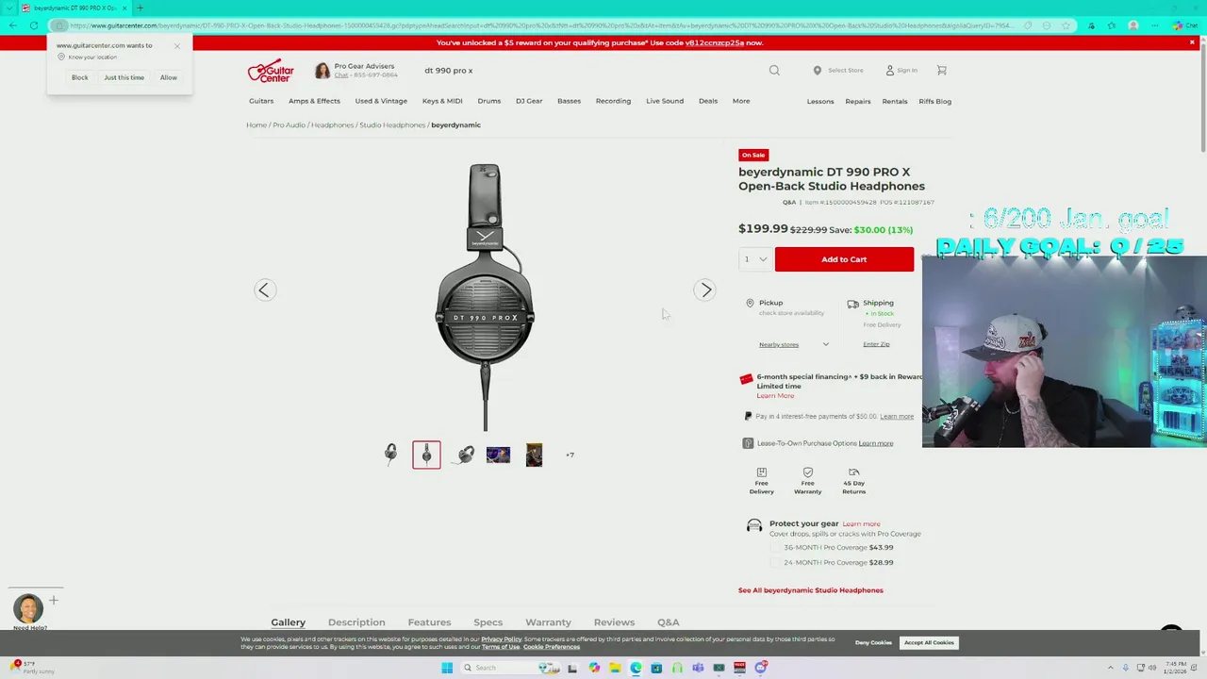Viewport: 1207px width, 679px height.
Task: Choose Just this time for location
Action: click(x=124, y=77)
